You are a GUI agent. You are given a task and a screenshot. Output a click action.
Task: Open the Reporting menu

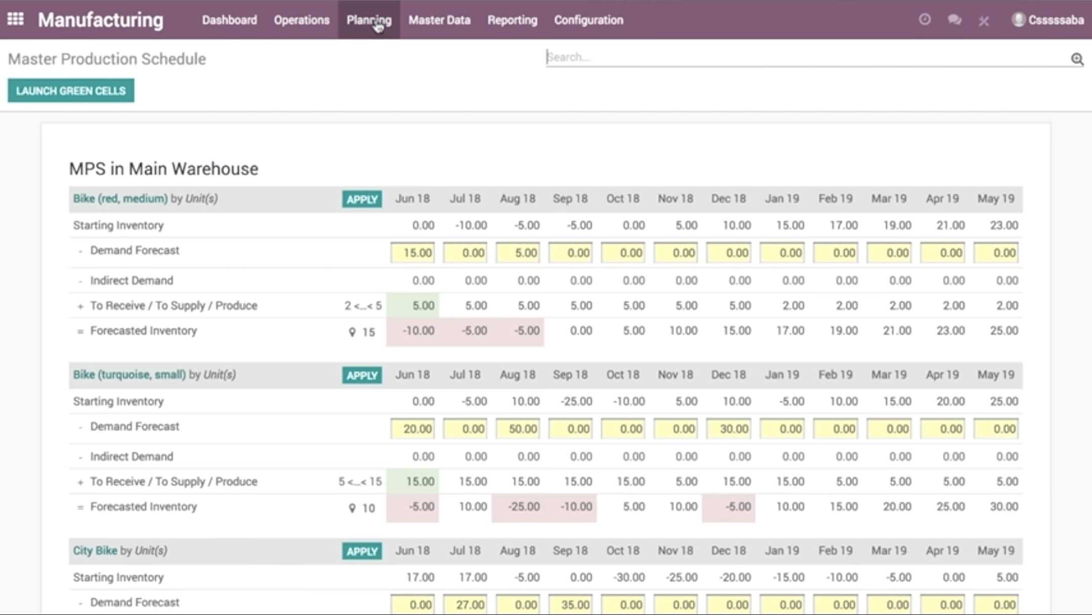(x=512, y=20)
